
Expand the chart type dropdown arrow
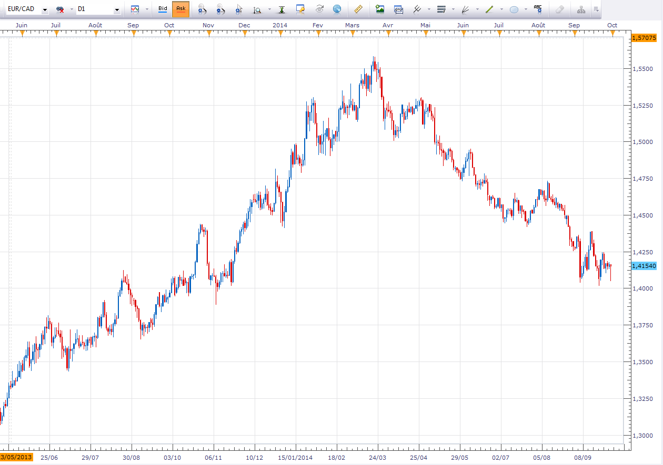coord(147,9)
